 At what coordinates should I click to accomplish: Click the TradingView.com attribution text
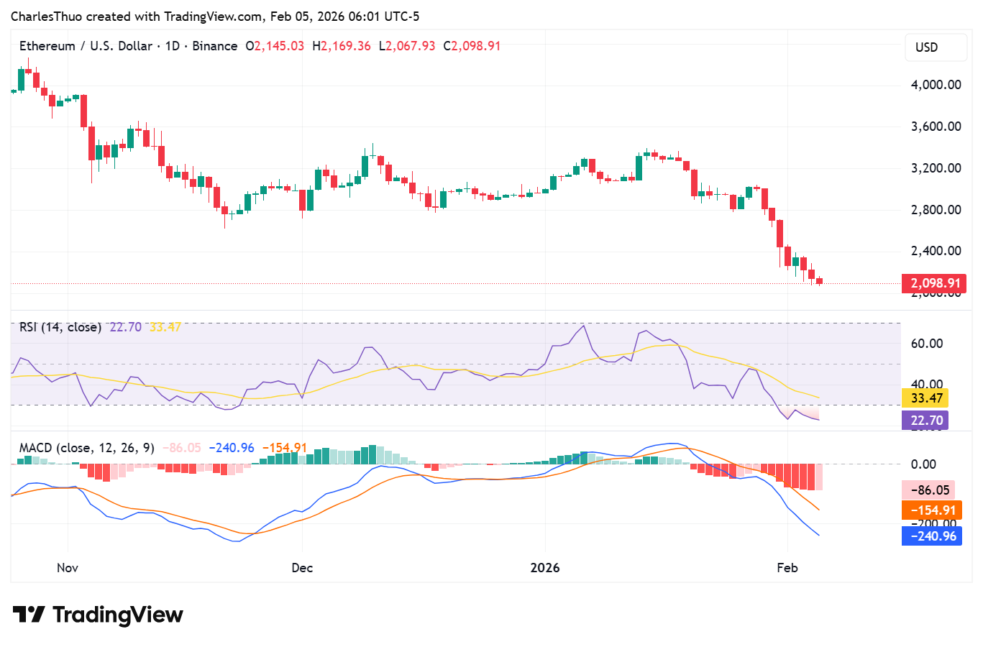coord(211,16)
